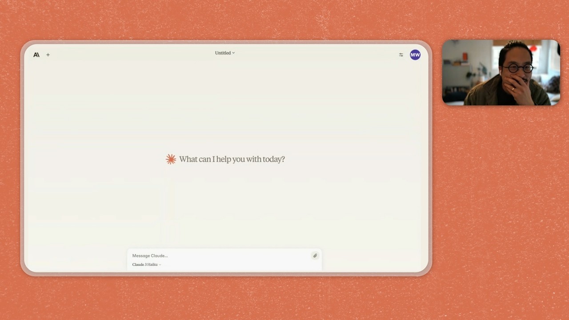Open the Claude 3 Haiku model selector

coord(145,264)
